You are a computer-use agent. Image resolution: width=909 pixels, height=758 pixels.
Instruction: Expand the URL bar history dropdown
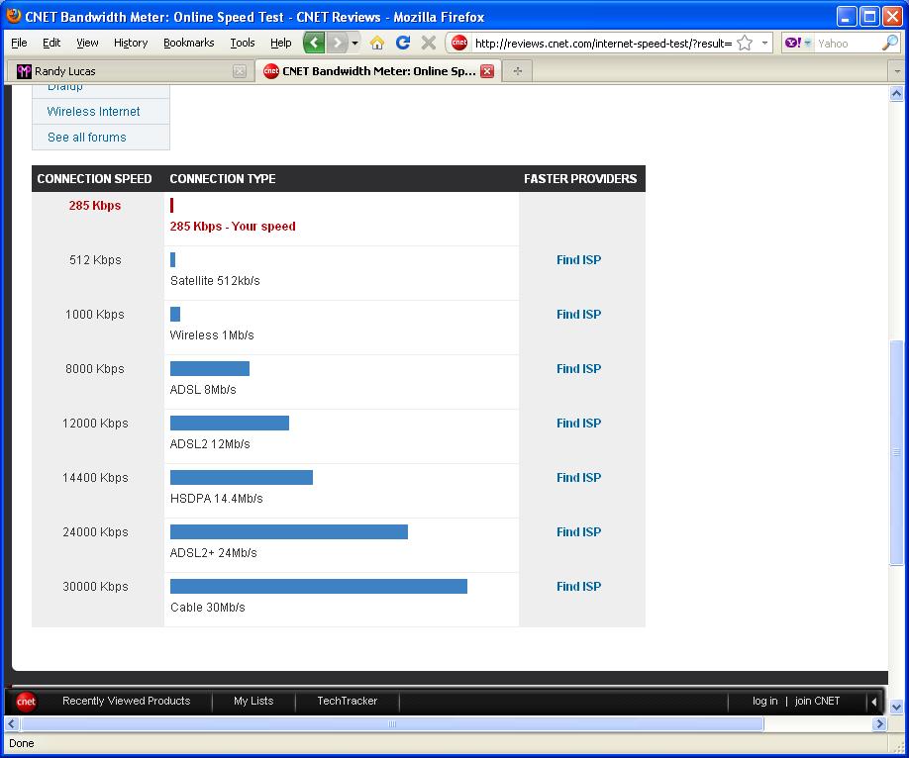pyautogui.click(x=764, y=44)
